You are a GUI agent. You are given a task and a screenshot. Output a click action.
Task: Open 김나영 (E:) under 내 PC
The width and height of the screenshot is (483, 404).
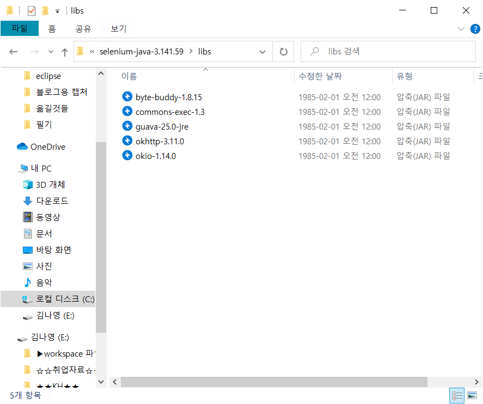point(48,316)
